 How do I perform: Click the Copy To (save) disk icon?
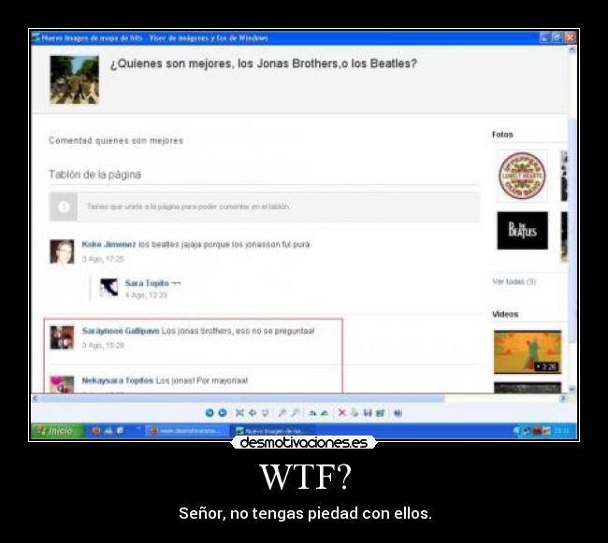click(368, 413)
